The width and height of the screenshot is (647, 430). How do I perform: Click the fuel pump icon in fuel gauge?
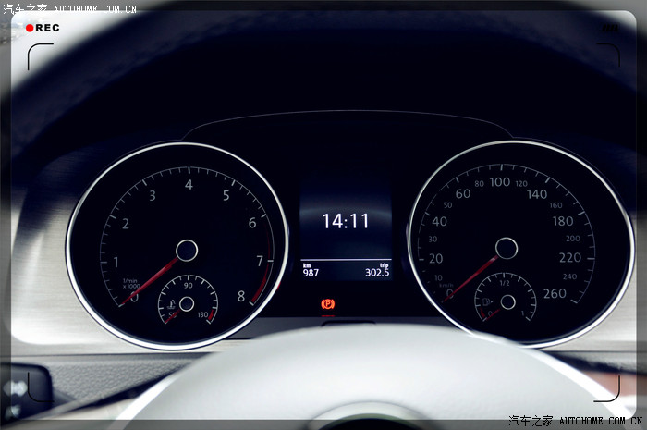click(487, 301)
